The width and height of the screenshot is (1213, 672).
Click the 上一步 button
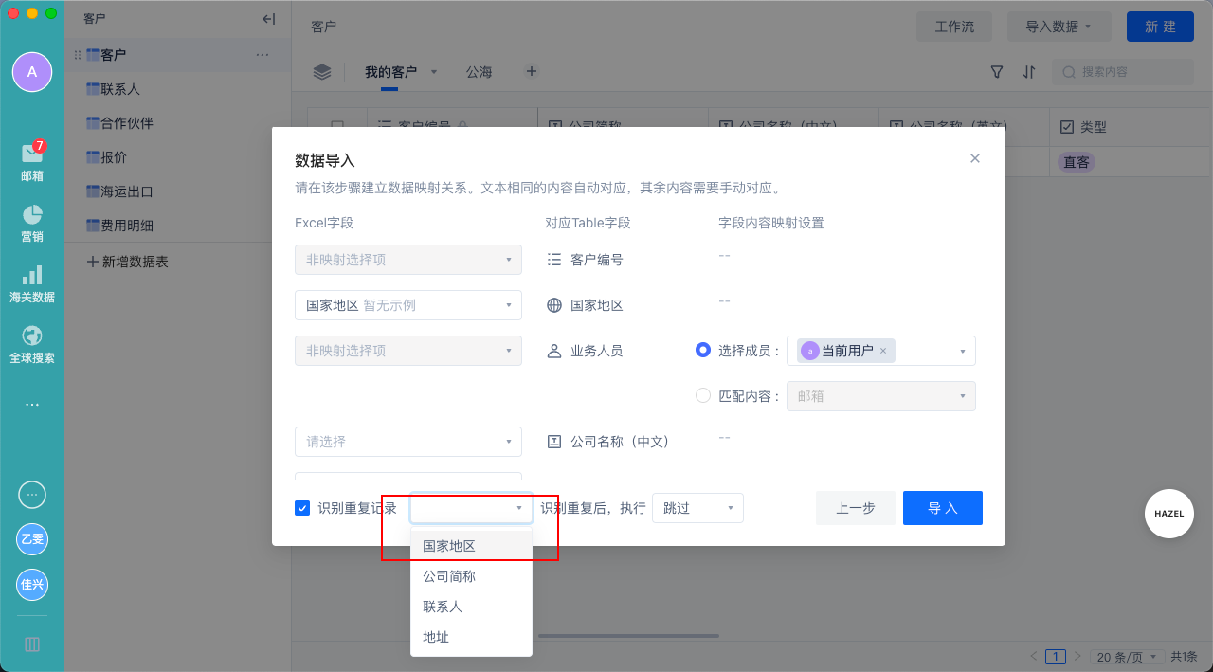tap(856, 508)
